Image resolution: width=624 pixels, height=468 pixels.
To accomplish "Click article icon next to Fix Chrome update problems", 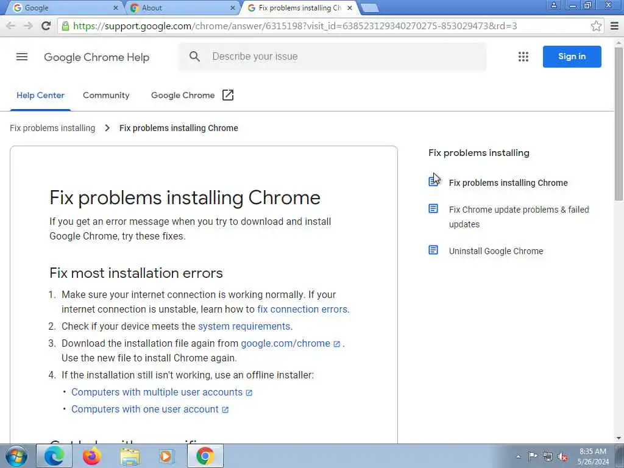I will coord(433,208).
